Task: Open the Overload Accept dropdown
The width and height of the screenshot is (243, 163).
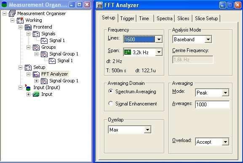Action: click(225, 142)
